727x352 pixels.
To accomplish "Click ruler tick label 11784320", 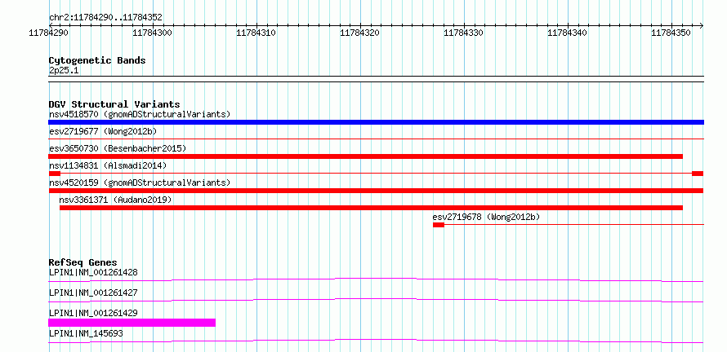I will click(361, 33).
